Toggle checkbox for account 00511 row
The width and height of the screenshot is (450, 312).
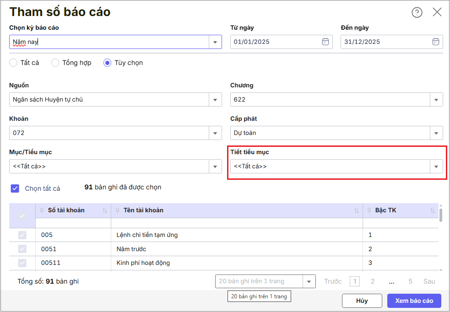coord(22,263)
